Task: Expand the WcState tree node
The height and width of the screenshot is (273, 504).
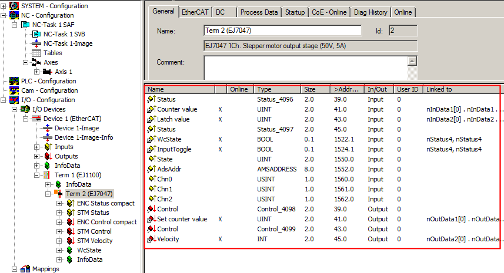Action: click(59, 250)
